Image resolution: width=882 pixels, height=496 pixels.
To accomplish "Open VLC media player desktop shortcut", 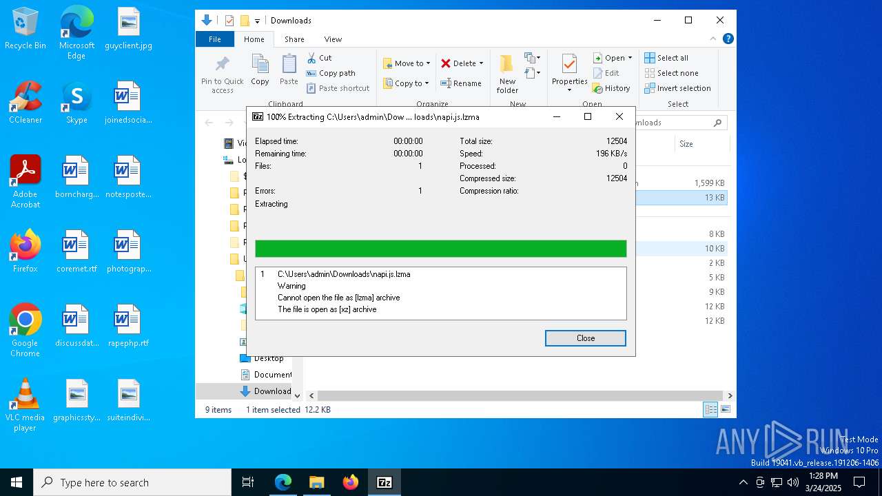I will coord(25,405).
